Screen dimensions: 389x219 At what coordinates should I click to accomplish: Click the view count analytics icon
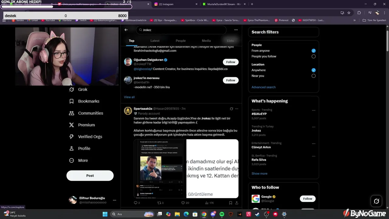207,203
